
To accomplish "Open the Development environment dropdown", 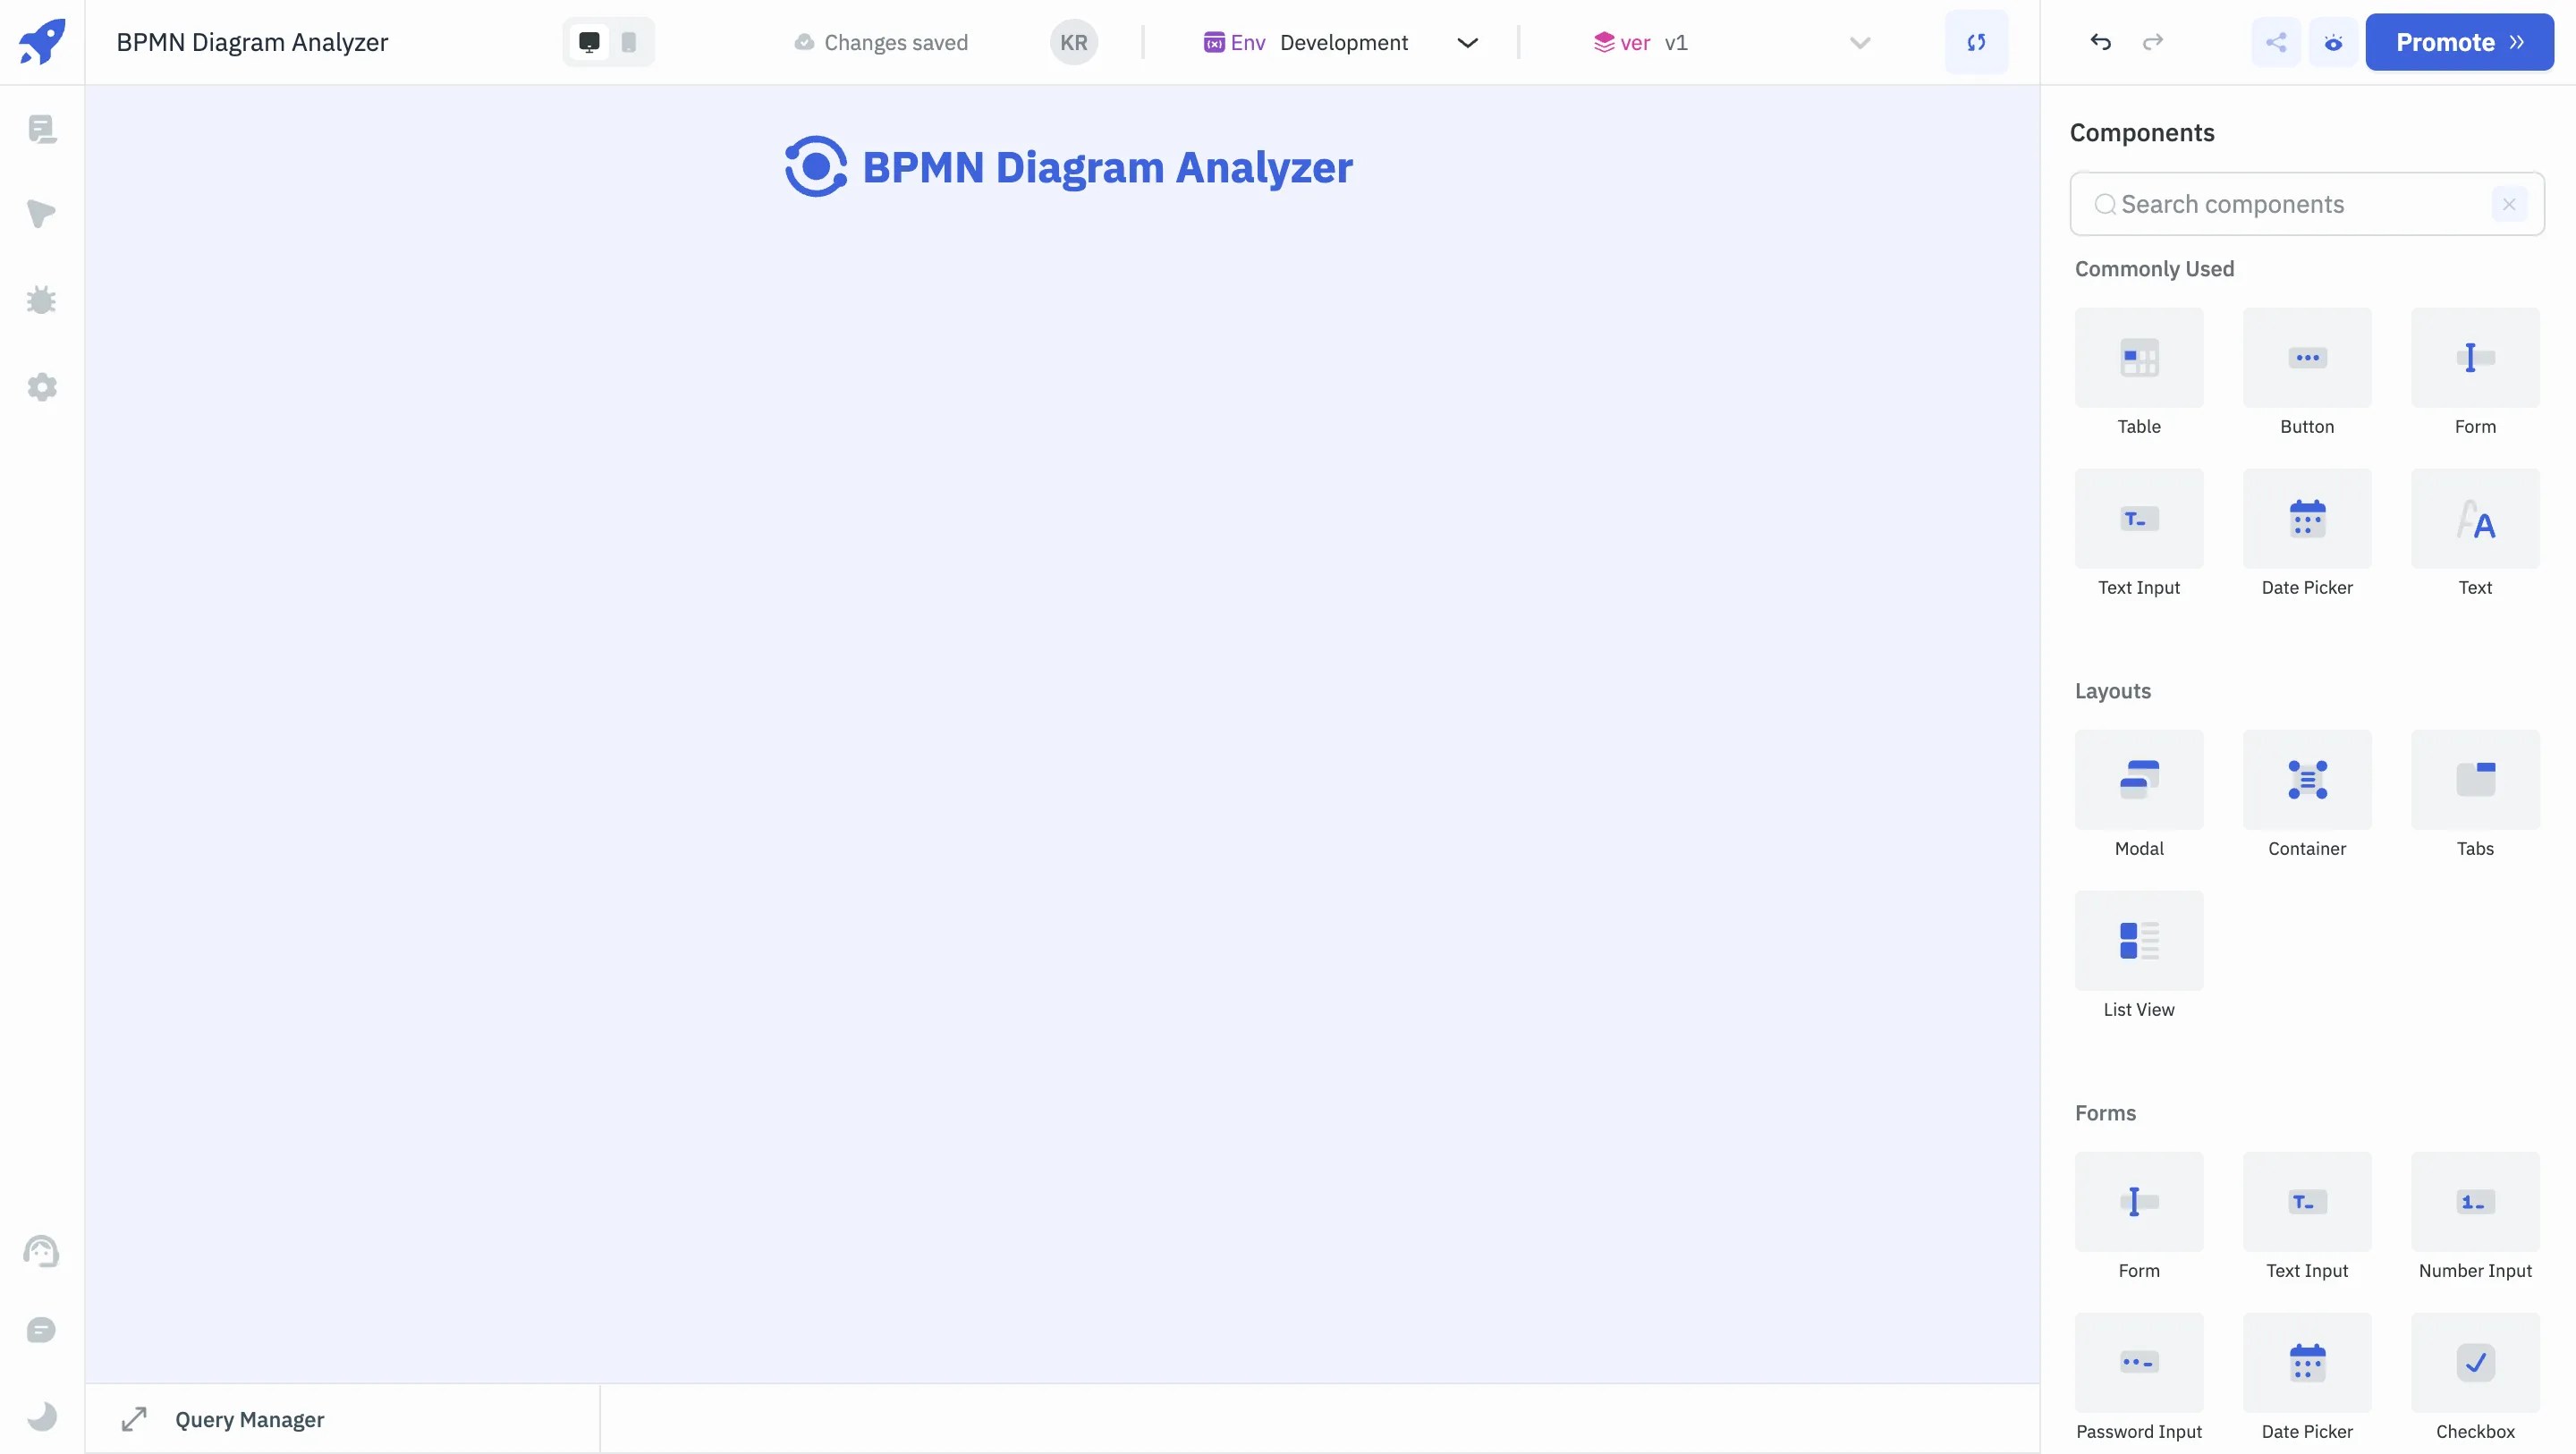I will pyautogui.click(x=1467, y=42).
